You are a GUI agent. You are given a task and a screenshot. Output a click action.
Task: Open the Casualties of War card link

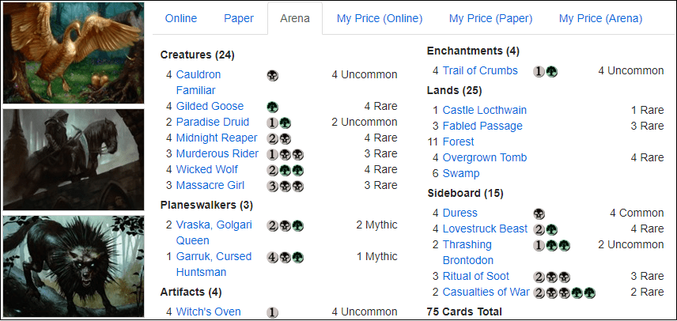(486, 292)
